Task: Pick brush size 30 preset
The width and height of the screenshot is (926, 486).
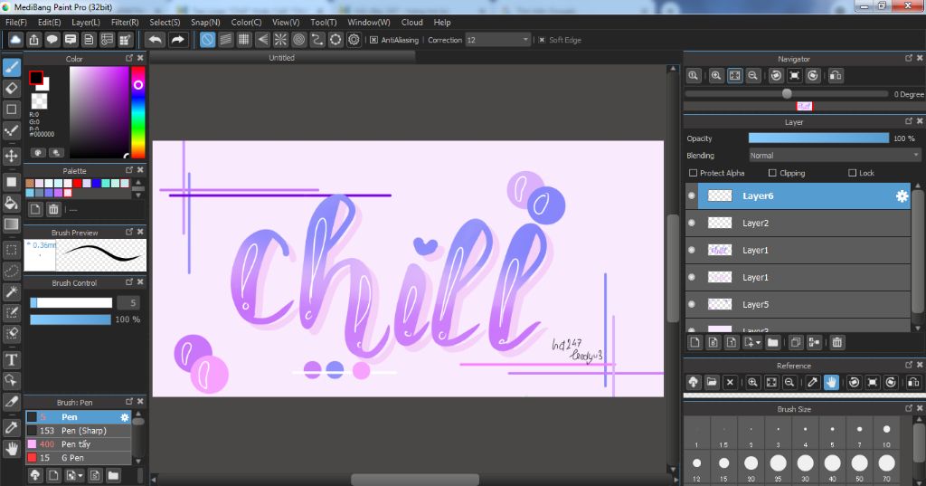Action: (805, 467)
